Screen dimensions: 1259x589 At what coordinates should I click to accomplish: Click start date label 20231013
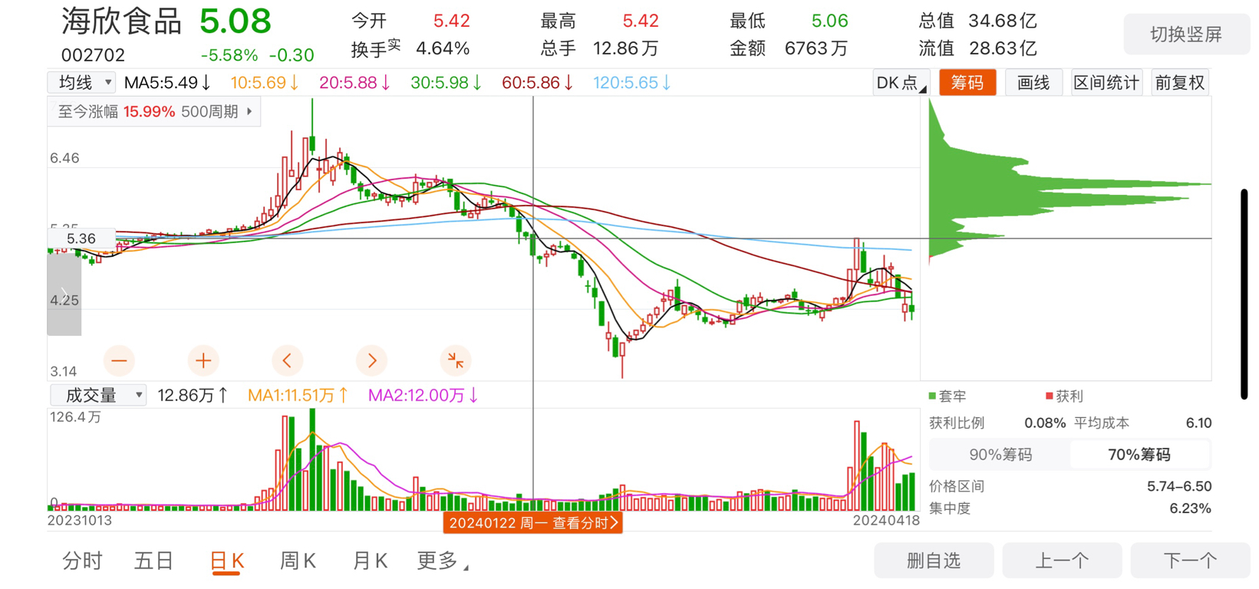[x=80, y=520]
